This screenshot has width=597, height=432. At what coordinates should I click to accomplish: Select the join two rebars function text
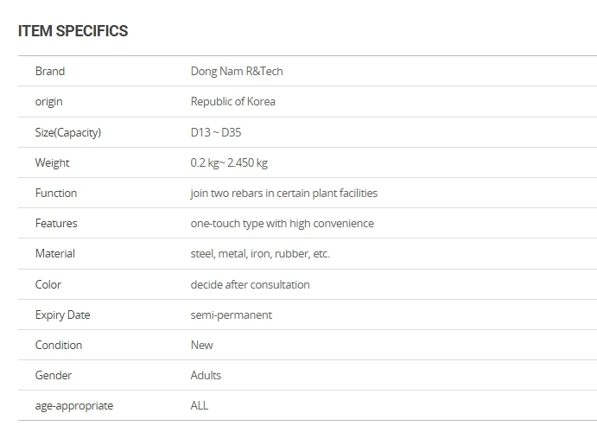click(x=284, y=194)
